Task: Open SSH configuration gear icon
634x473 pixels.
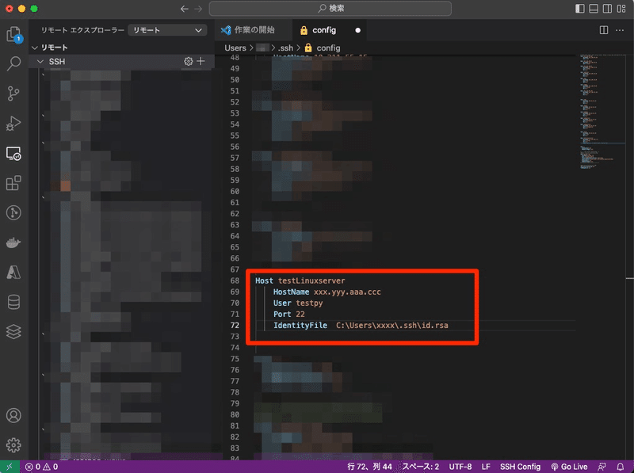Action: point(189,62)
